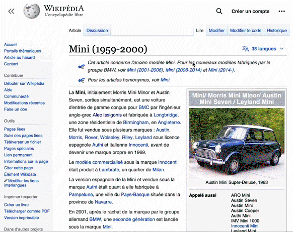Click Créer un livre
293x232 pixels.
[x=16, y=205]
